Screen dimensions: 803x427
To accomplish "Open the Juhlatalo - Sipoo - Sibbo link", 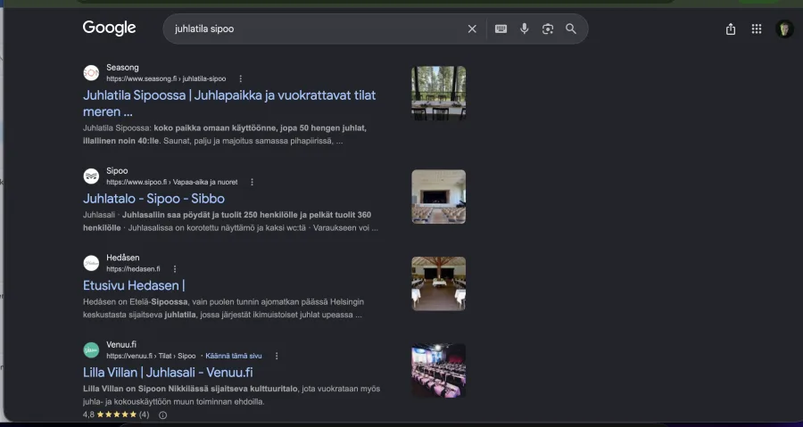I will pos(153,199).
